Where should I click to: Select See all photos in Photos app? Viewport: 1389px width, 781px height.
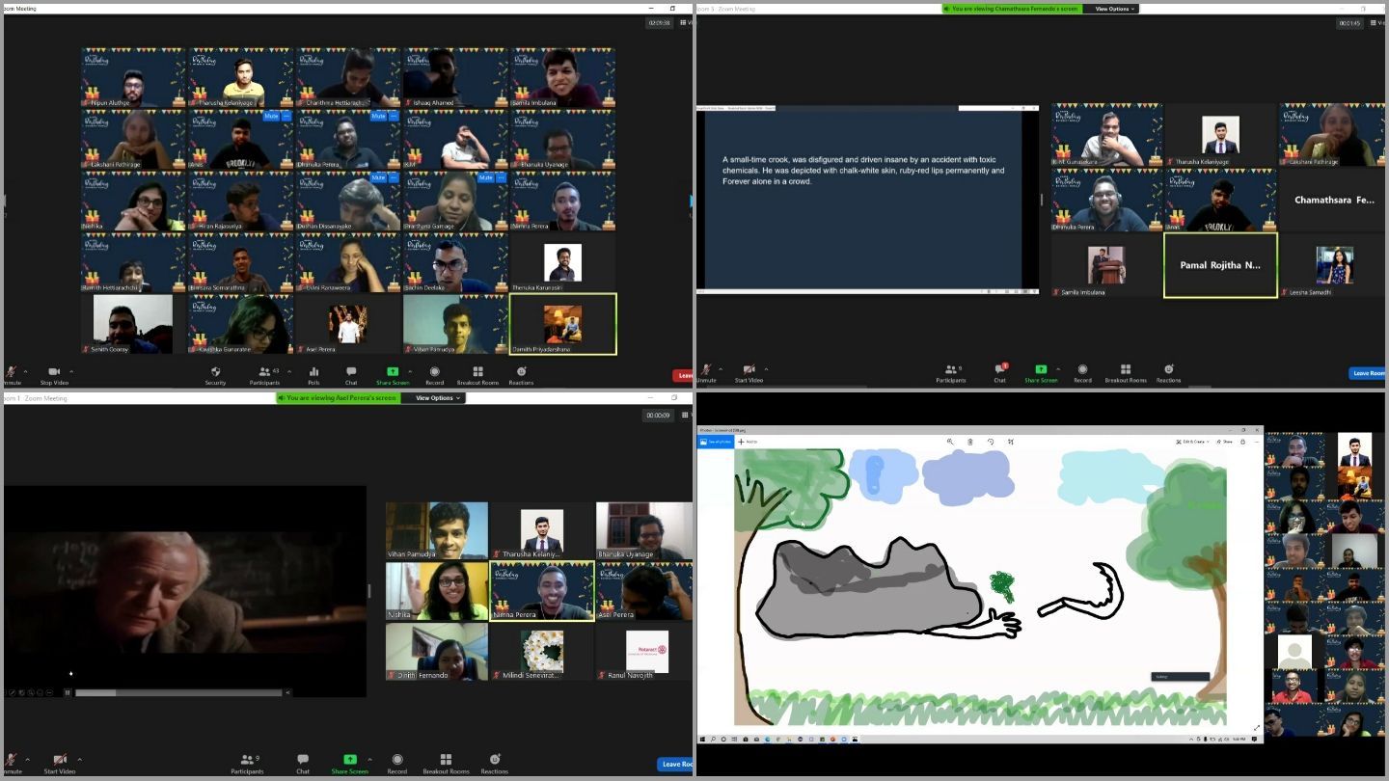(x=716, y=442)
